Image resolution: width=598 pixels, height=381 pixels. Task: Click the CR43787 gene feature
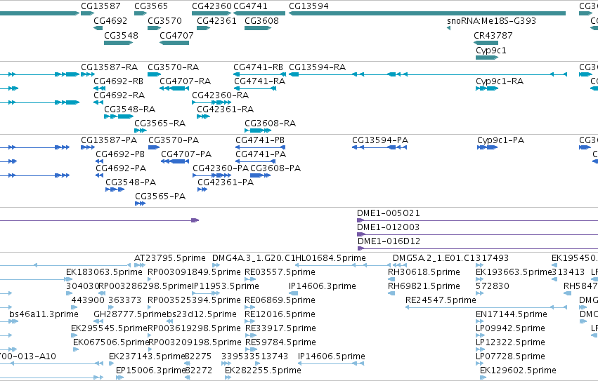coord(486,43)
